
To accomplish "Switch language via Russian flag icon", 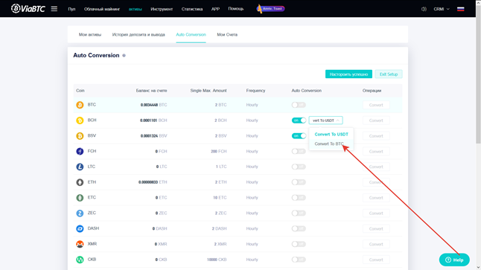I will pyautogui.click(x=460, y=9).
